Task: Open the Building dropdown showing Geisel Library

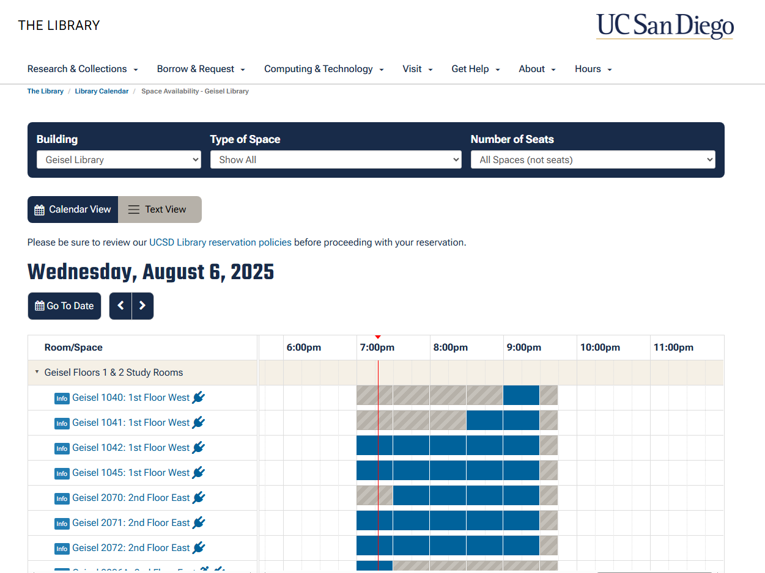Action: [x=119, y=160]
